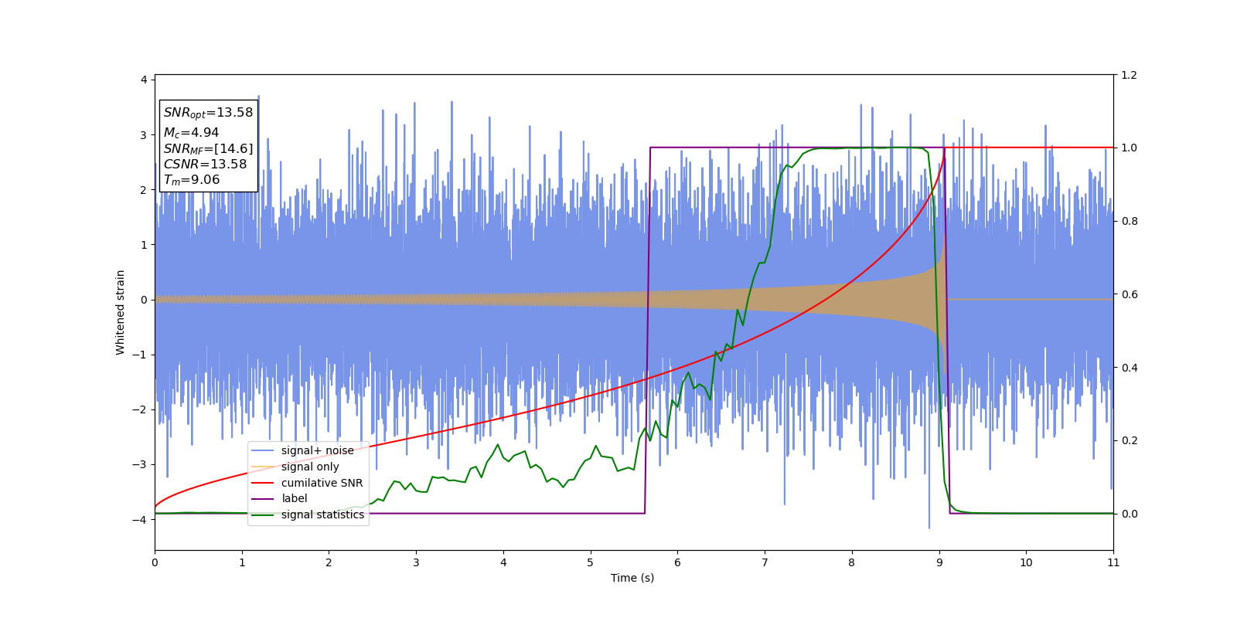Click the red line swatch in legend
This screenshot has height=618, width=1237.
[x=263, y=483]
